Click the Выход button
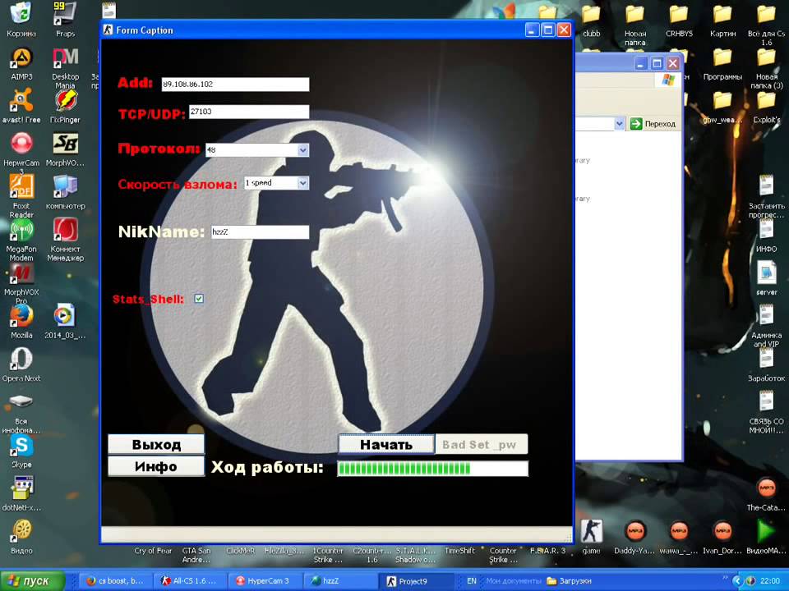789x591 pixels. [x=156, y=444]
